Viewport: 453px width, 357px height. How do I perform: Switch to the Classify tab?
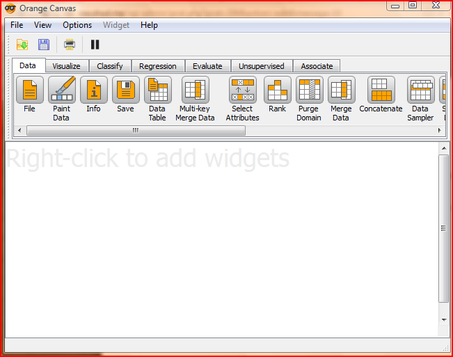(x=110, y=66)
